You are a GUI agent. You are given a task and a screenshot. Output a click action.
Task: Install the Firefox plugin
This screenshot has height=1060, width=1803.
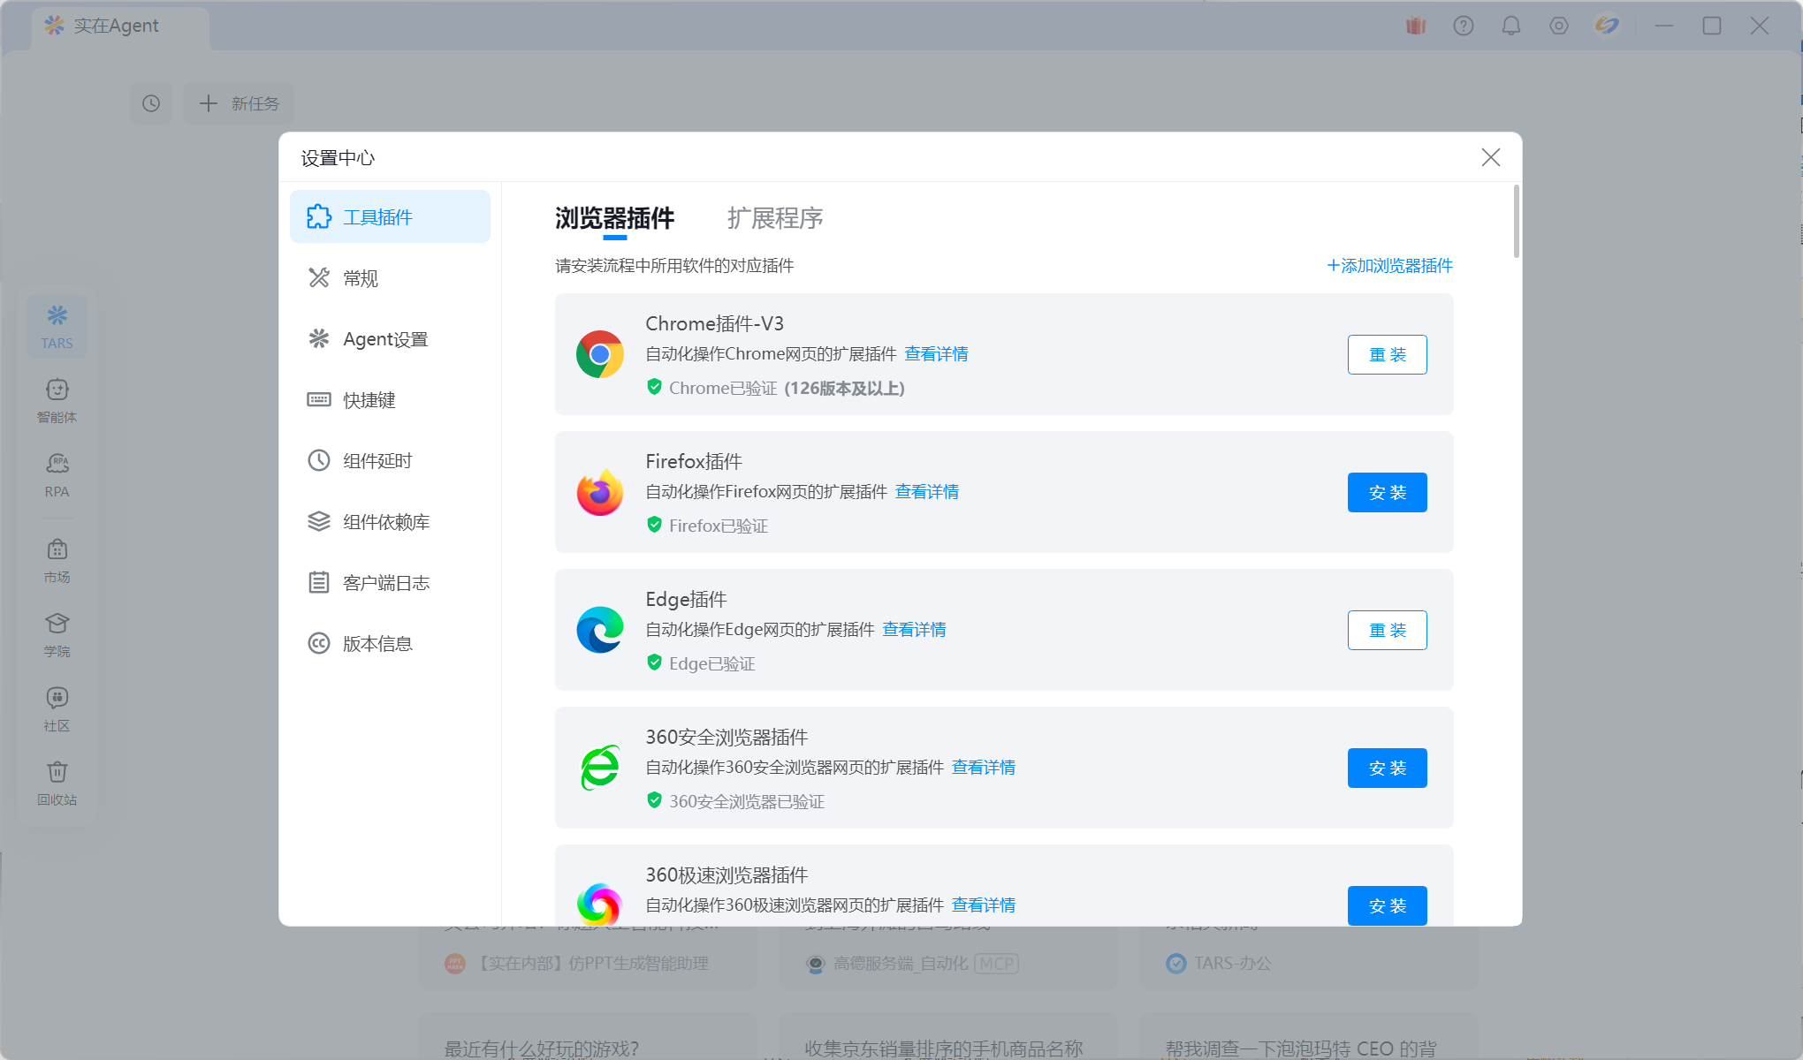coord(1387,493)
